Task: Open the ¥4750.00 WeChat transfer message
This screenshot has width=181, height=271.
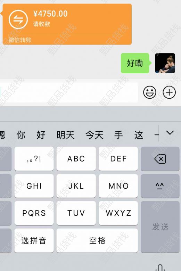Action: tap(67, 24)
